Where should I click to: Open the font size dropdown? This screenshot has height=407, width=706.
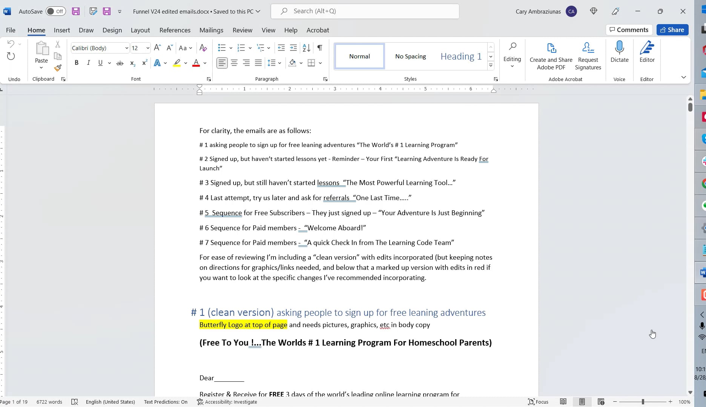coord(148,48)
